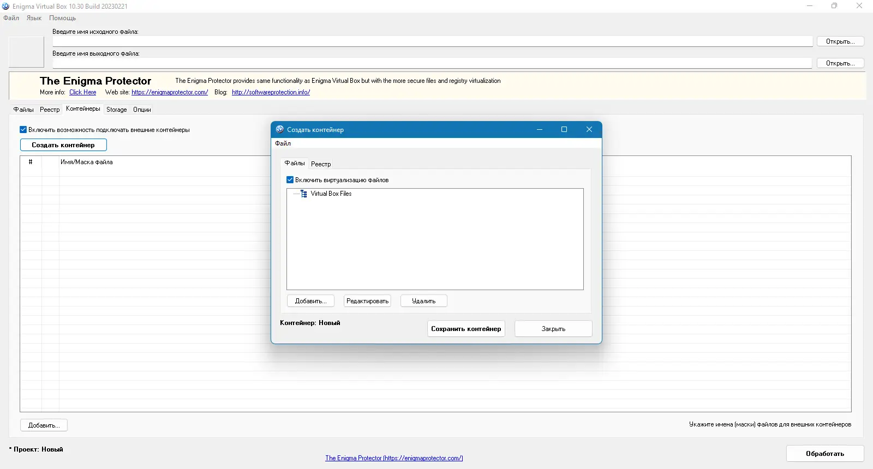Toggle Включить виртуализацию файлов checkbox
Viewport: 873px width, 469px height.
click(x=290, y=180)
